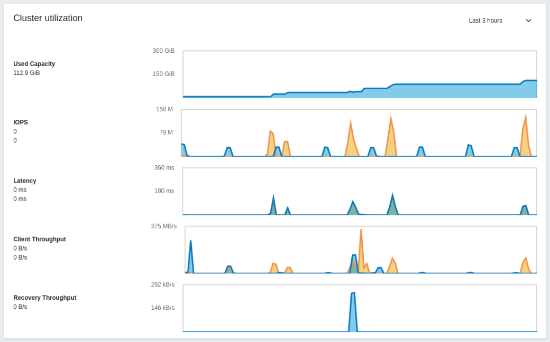The width and height of the screenshot is (550, 342).
Task: Click the 292 kB/s axis label
Action: pos(164,284)
